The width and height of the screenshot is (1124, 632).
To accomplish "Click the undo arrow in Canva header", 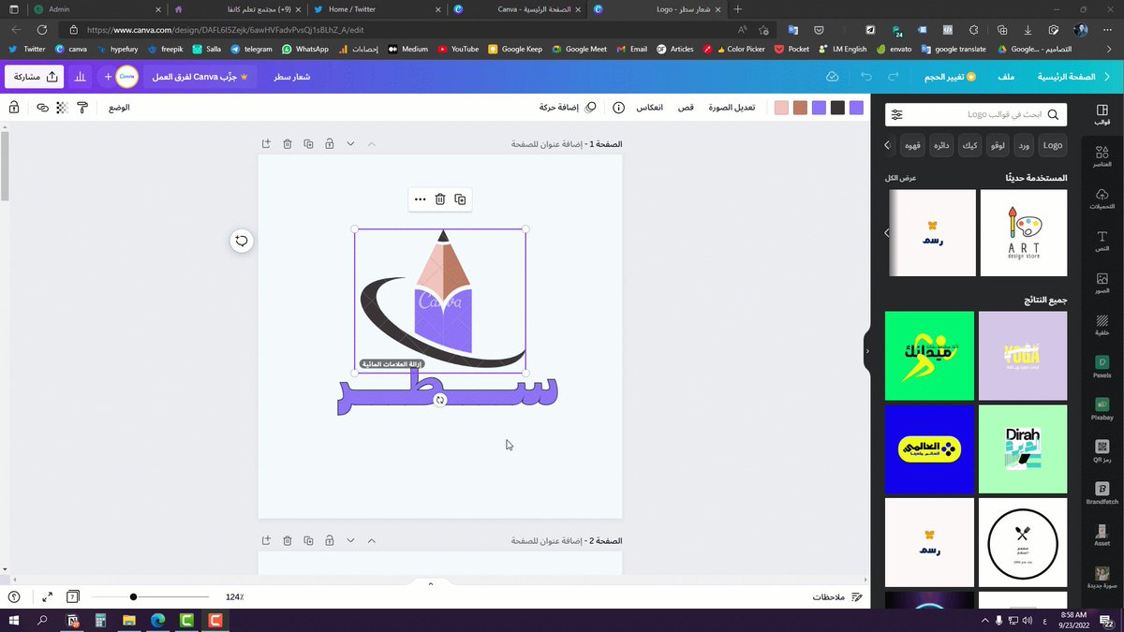I will tap(865, 76).
